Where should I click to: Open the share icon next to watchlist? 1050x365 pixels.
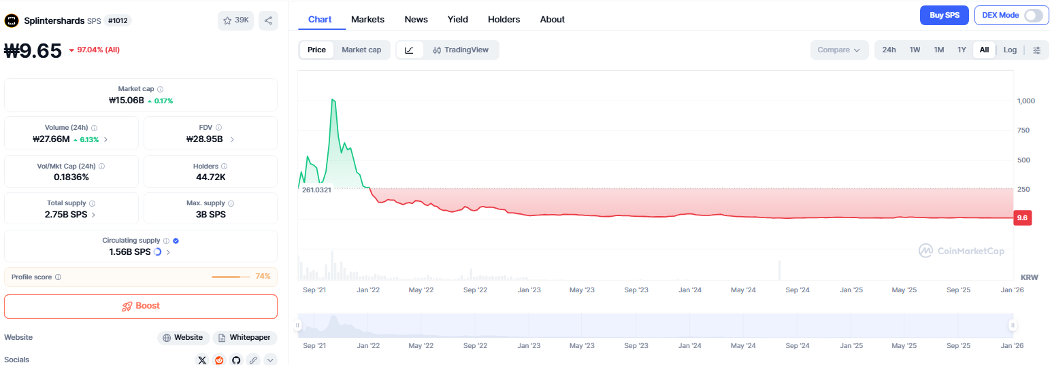point(268,20)
